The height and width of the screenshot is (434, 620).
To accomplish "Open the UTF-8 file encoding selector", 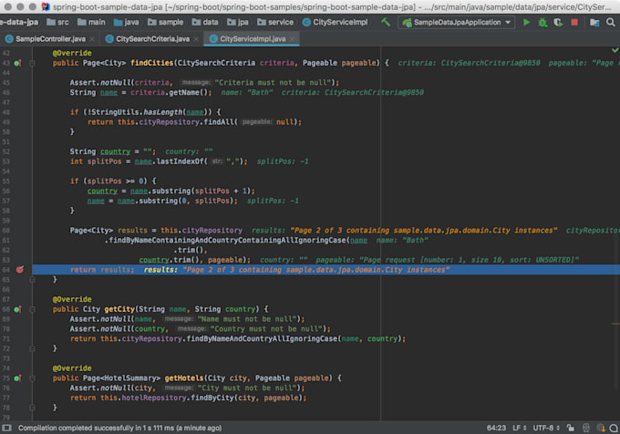I will click(x=546, y=428).
